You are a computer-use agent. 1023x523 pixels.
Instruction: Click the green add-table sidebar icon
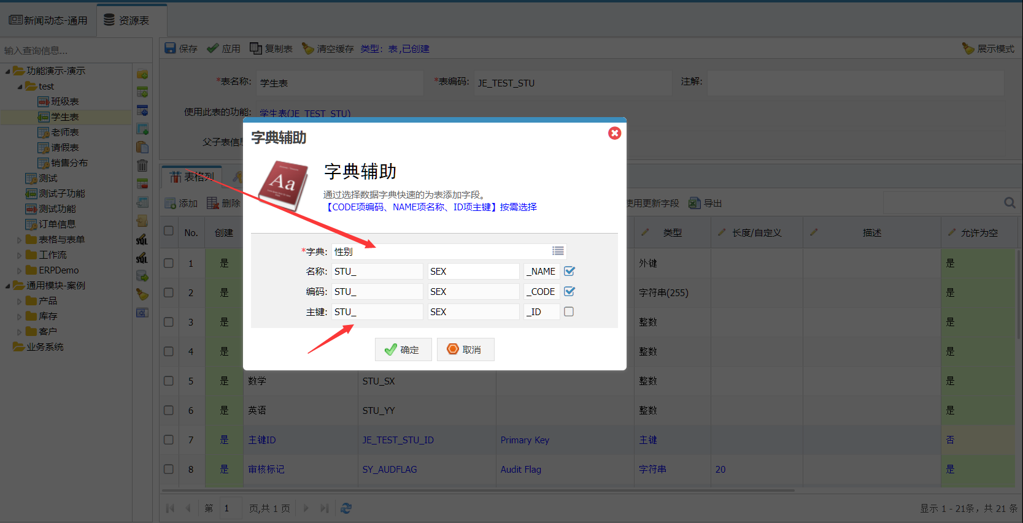coord(142,93)
